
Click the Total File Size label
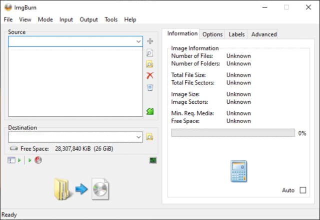click(188, 75)
